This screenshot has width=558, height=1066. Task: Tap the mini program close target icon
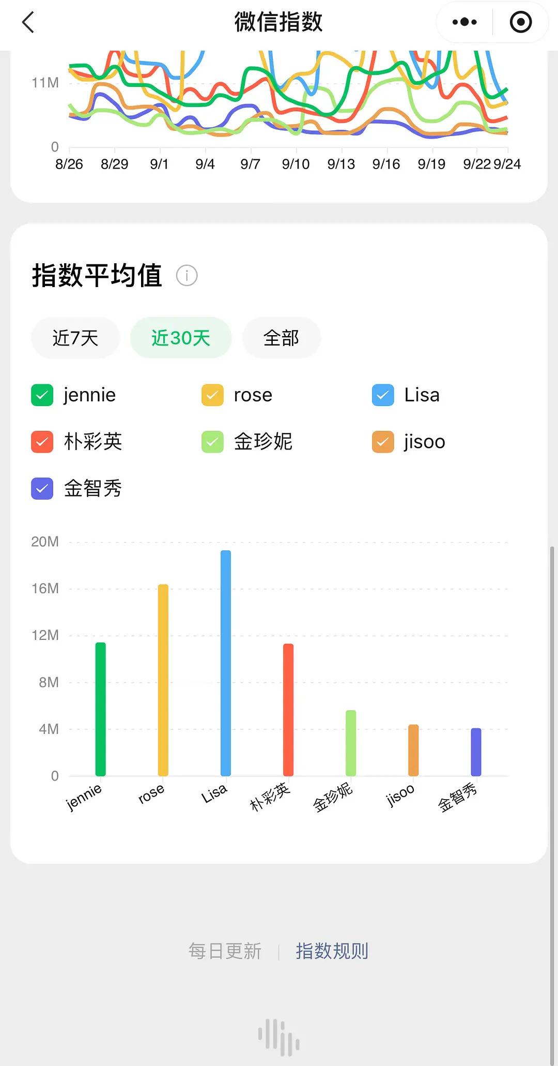pos(520,22)
